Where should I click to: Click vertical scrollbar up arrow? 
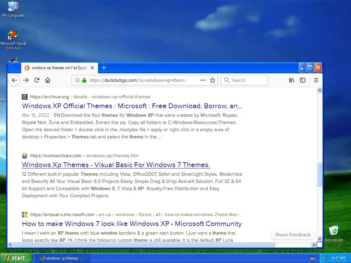(320, 90)
